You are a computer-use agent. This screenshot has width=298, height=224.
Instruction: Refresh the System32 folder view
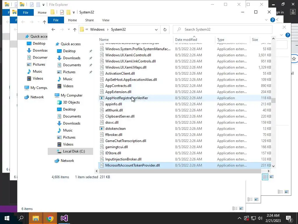(x=165, y=29)
